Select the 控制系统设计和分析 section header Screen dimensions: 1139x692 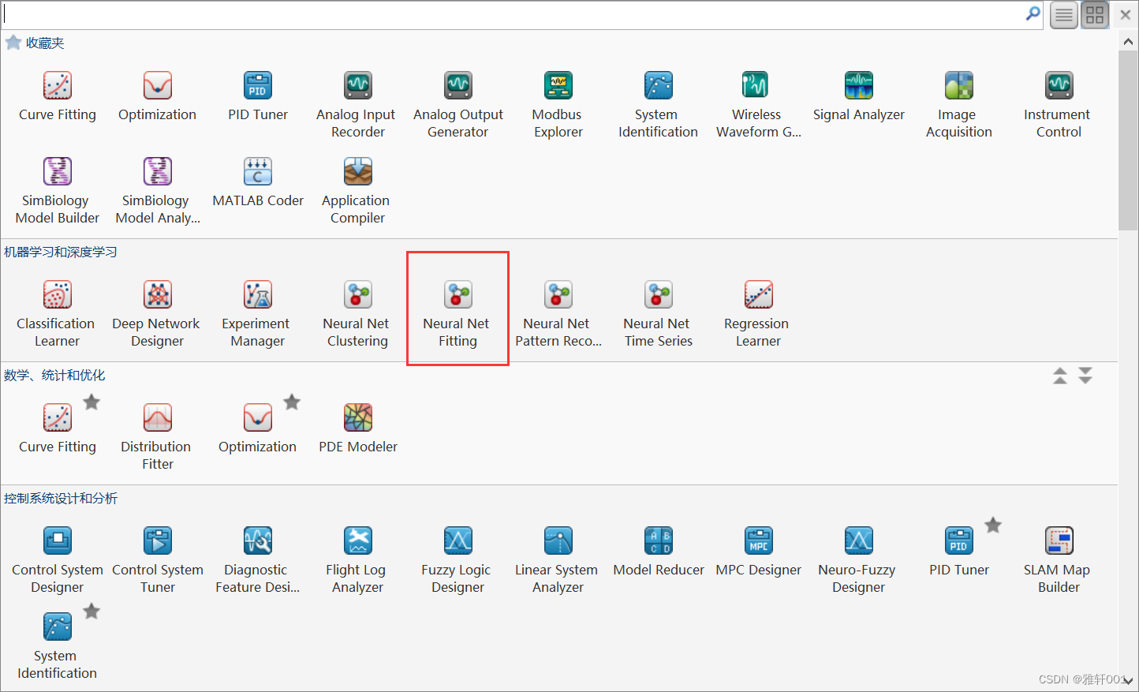coord(61,499)
